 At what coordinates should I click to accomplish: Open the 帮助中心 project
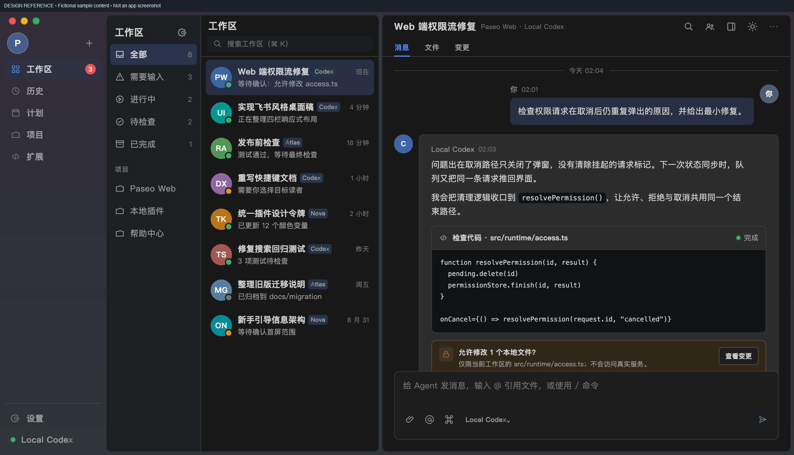[x=153, y=233]
